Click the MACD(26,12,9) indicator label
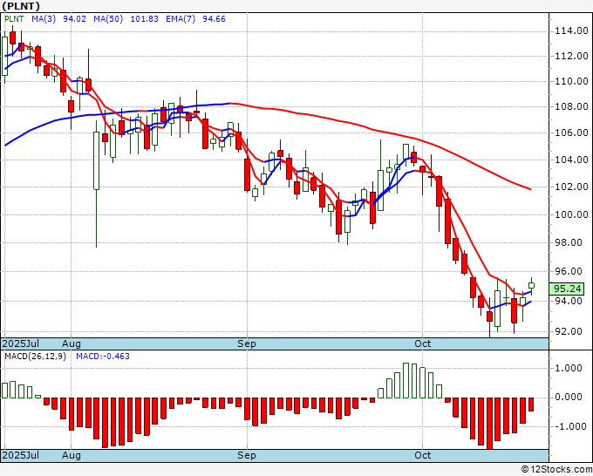The image size is (593, 476). pos(35,357)
